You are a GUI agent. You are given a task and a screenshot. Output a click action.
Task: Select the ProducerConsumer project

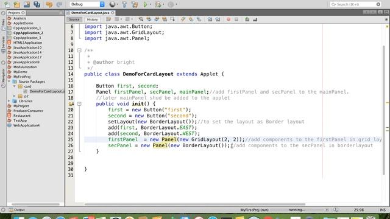(28, 111)
